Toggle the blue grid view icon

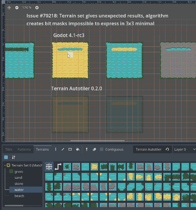[x=6, y=157]
